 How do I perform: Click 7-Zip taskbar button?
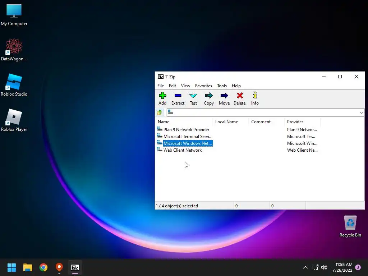(75, 267)
